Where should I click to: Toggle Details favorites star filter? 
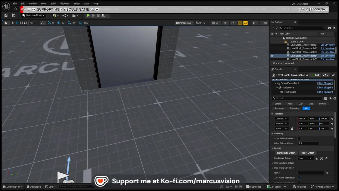[x=330, y=98]
